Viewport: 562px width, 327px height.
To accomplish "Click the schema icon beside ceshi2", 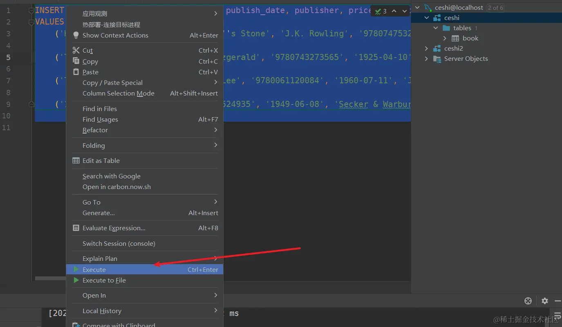I will coord(437,49).
